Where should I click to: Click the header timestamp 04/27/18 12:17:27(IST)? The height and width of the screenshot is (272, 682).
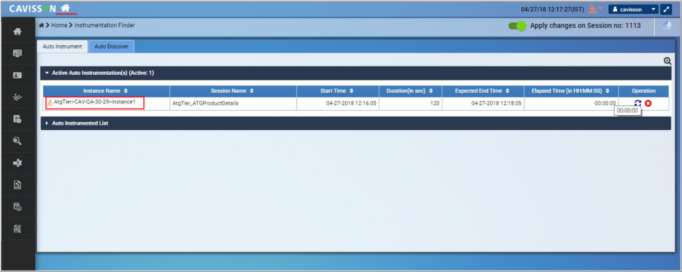pyautogui.click(x=552, y=9)
